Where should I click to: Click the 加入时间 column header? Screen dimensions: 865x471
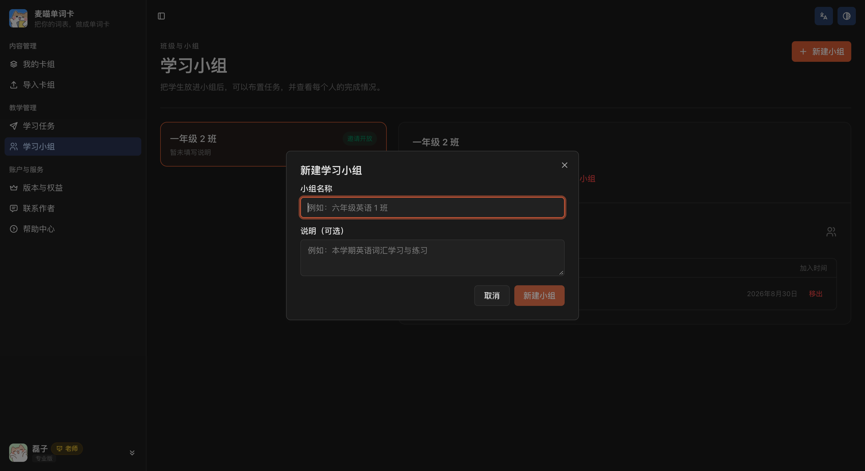point(813,268)
